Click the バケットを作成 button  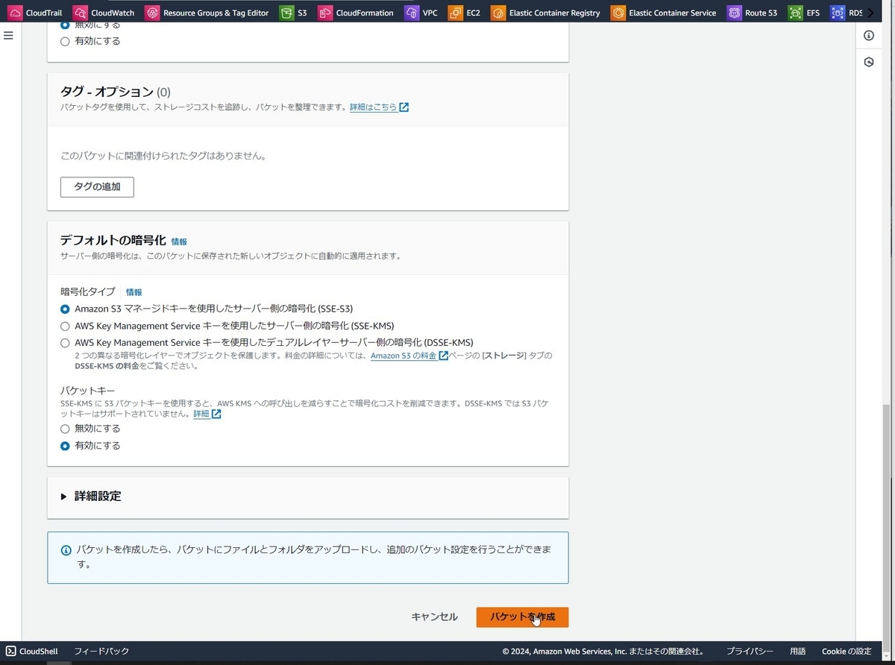pyautogui.click(x=522, y=617)
